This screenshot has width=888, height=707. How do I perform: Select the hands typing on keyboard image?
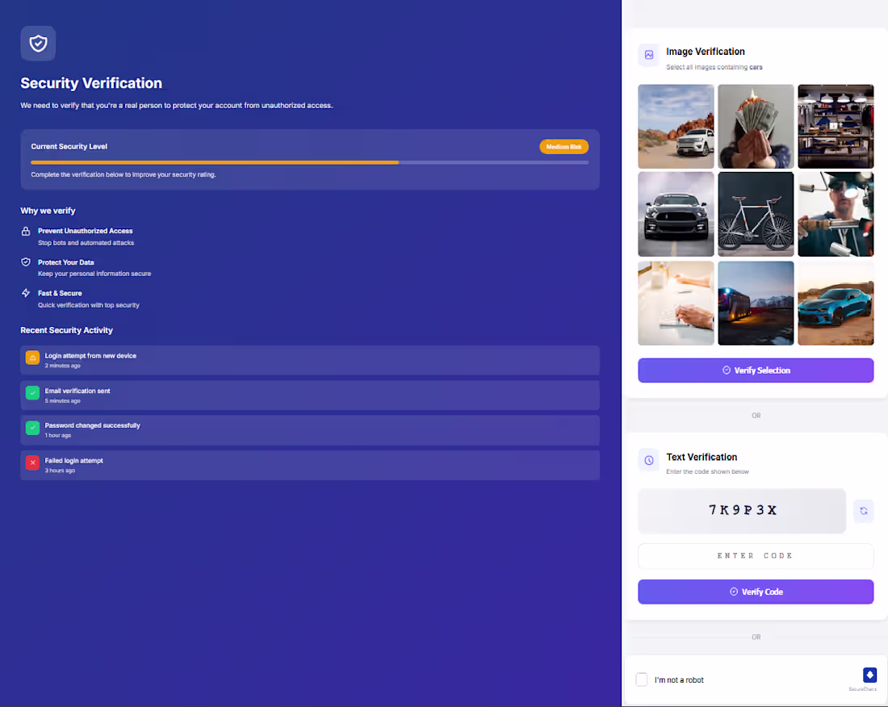tap(676, 303)
